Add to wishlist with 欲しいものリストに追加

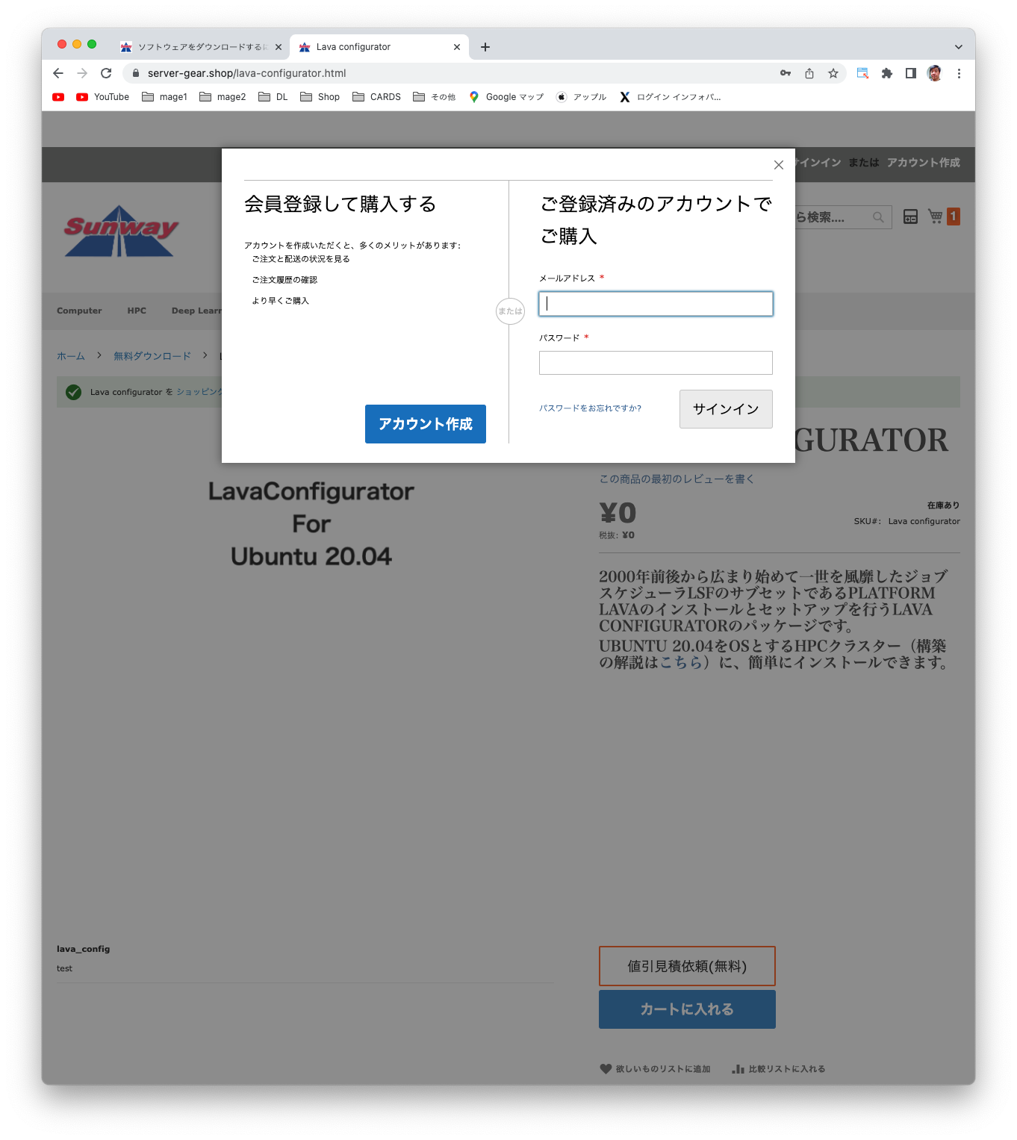coord(655,1069)
